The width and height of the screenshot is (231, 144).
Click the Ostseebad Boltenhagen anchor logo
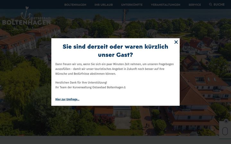click(27, 19)
